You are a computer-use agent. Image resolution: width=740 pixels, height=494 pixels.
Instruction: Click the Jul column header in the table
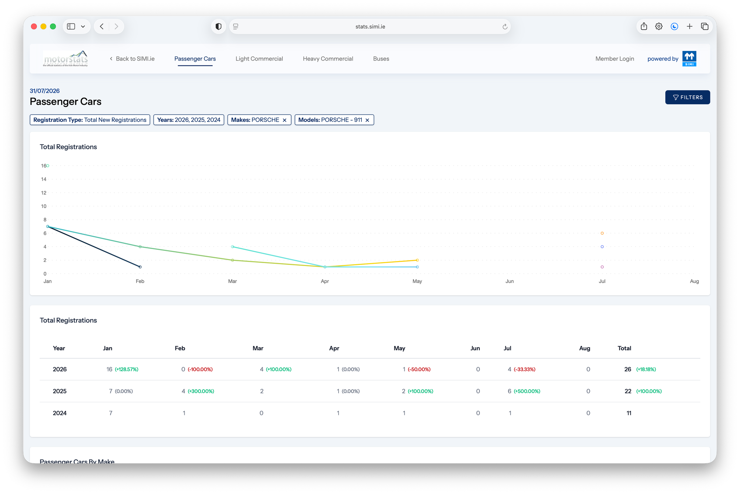tap(507, 348)
